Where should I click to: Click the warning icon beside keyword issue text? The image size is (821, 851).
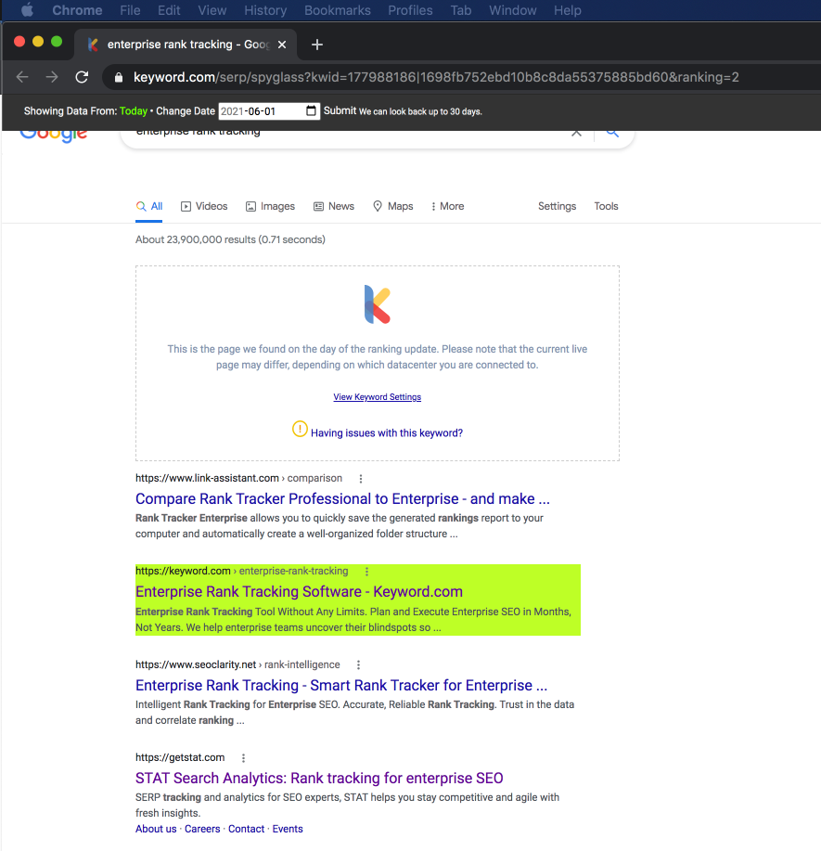tap(298, 429)
